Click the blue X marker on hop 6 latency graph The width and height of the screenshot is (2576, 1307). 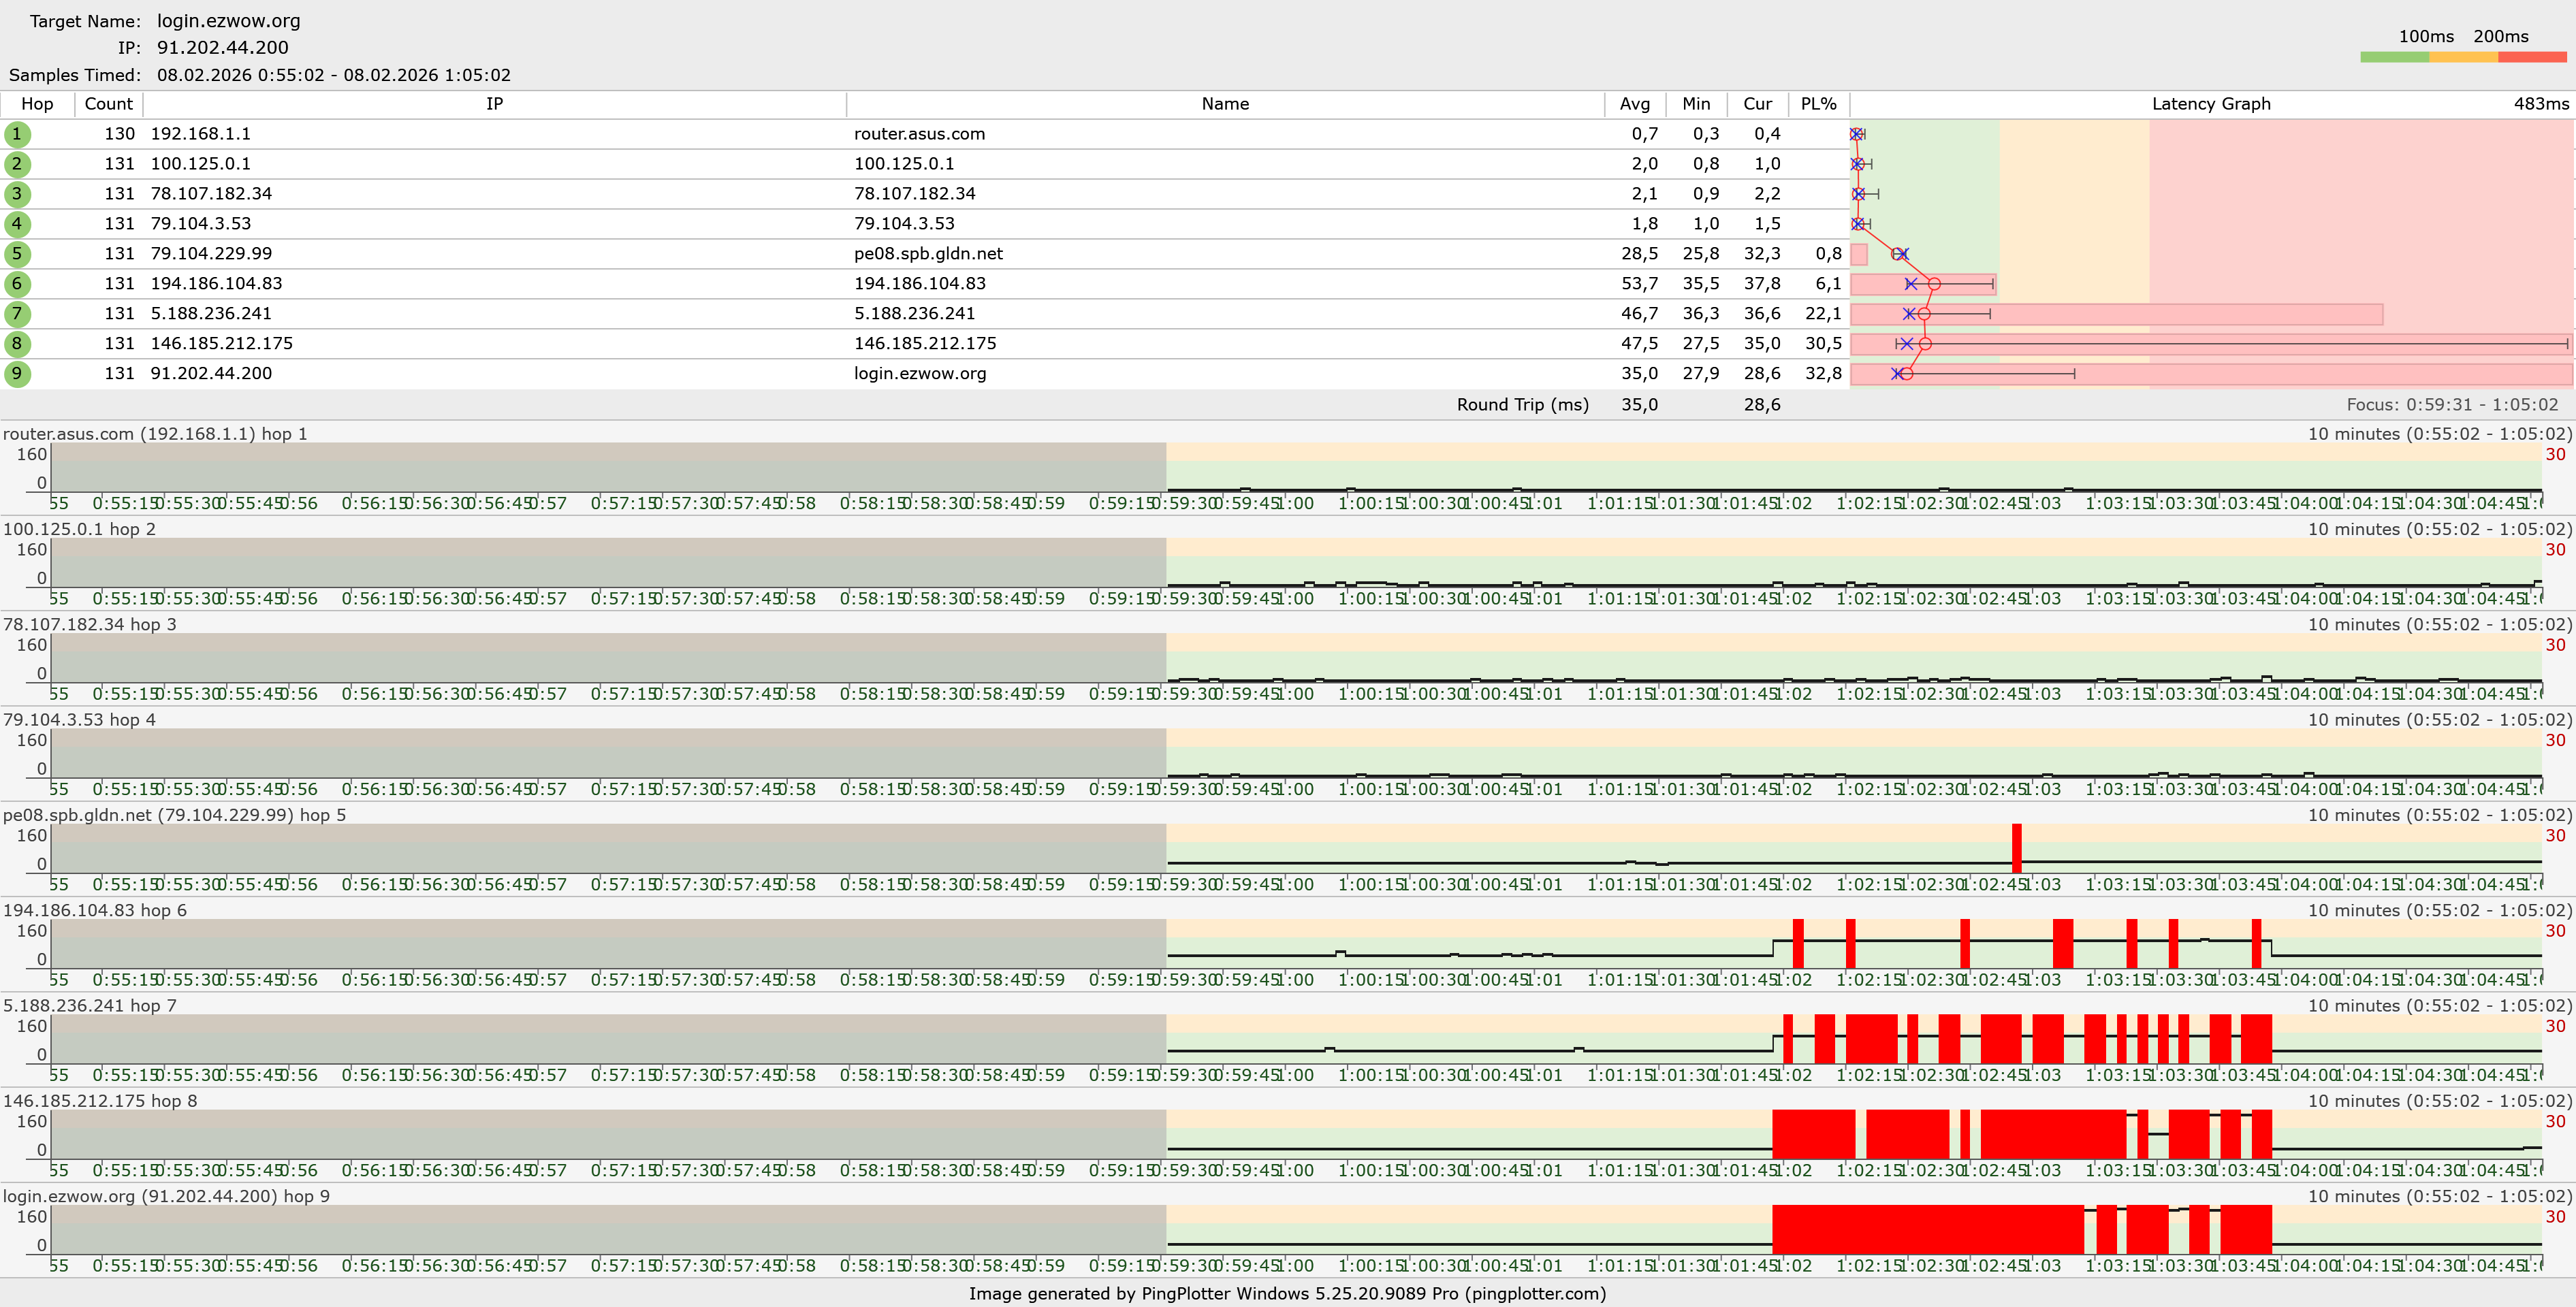pyautogui.click(x=1911, y=284)
